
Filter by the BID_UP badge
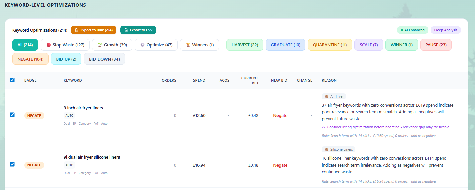pos(66,59)
